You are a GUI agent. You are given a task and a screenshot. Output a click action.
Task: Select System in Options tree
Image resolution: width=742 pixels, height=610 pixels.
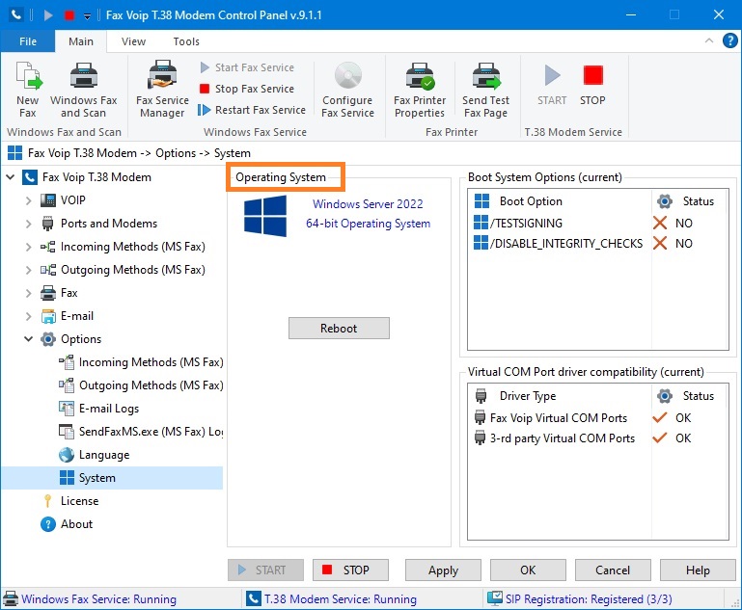[x=97, y=478]
